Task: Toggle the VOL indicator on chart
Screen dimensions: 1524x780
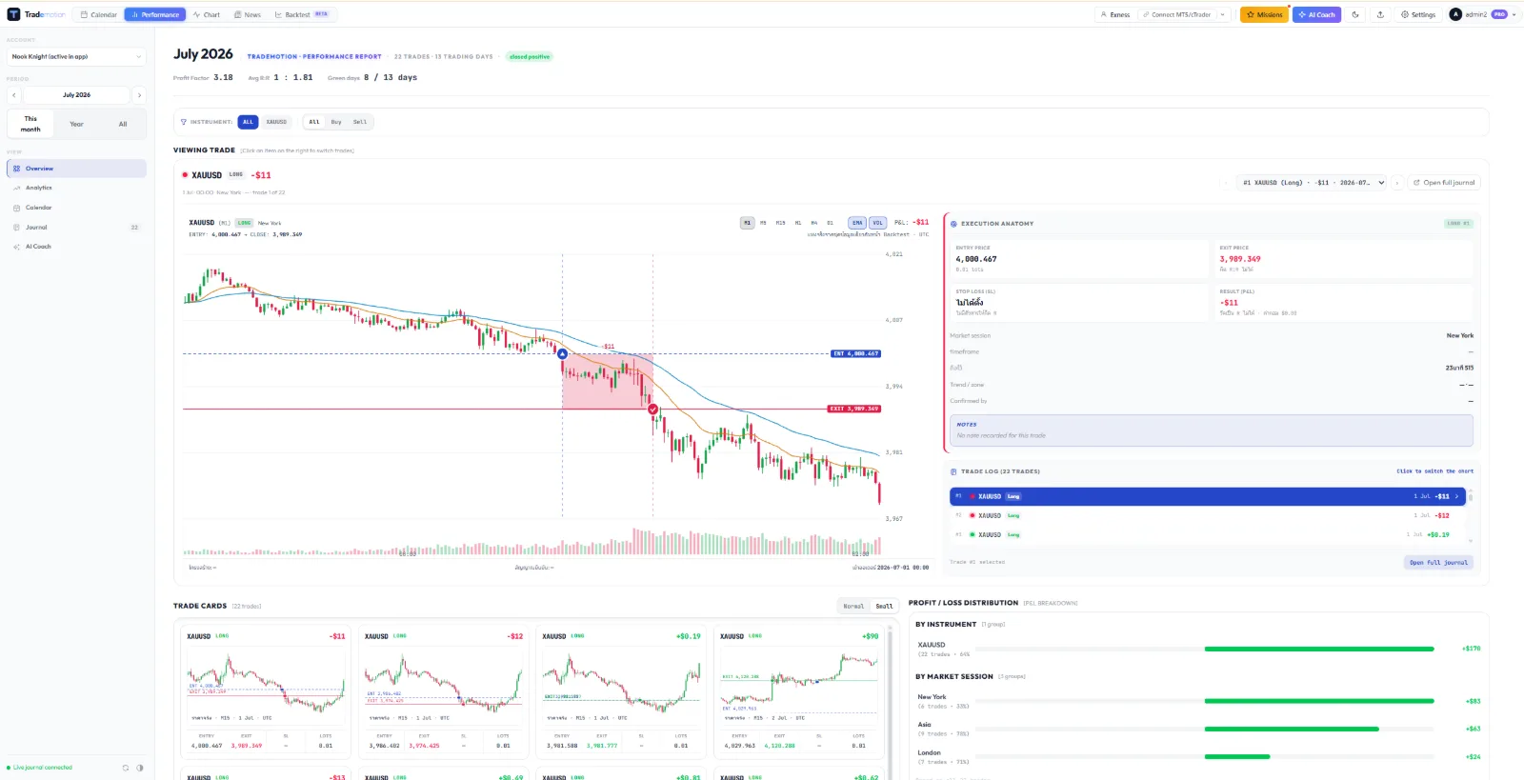Action: [x=877, y=223]
